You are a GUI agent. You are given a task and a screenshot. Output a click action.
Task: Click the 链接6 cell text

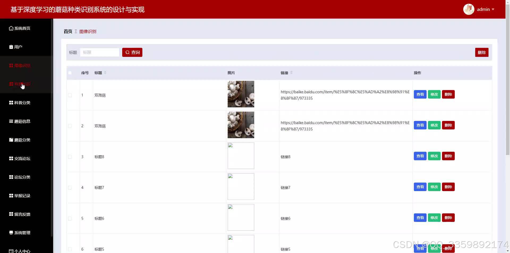coord(286,218)
